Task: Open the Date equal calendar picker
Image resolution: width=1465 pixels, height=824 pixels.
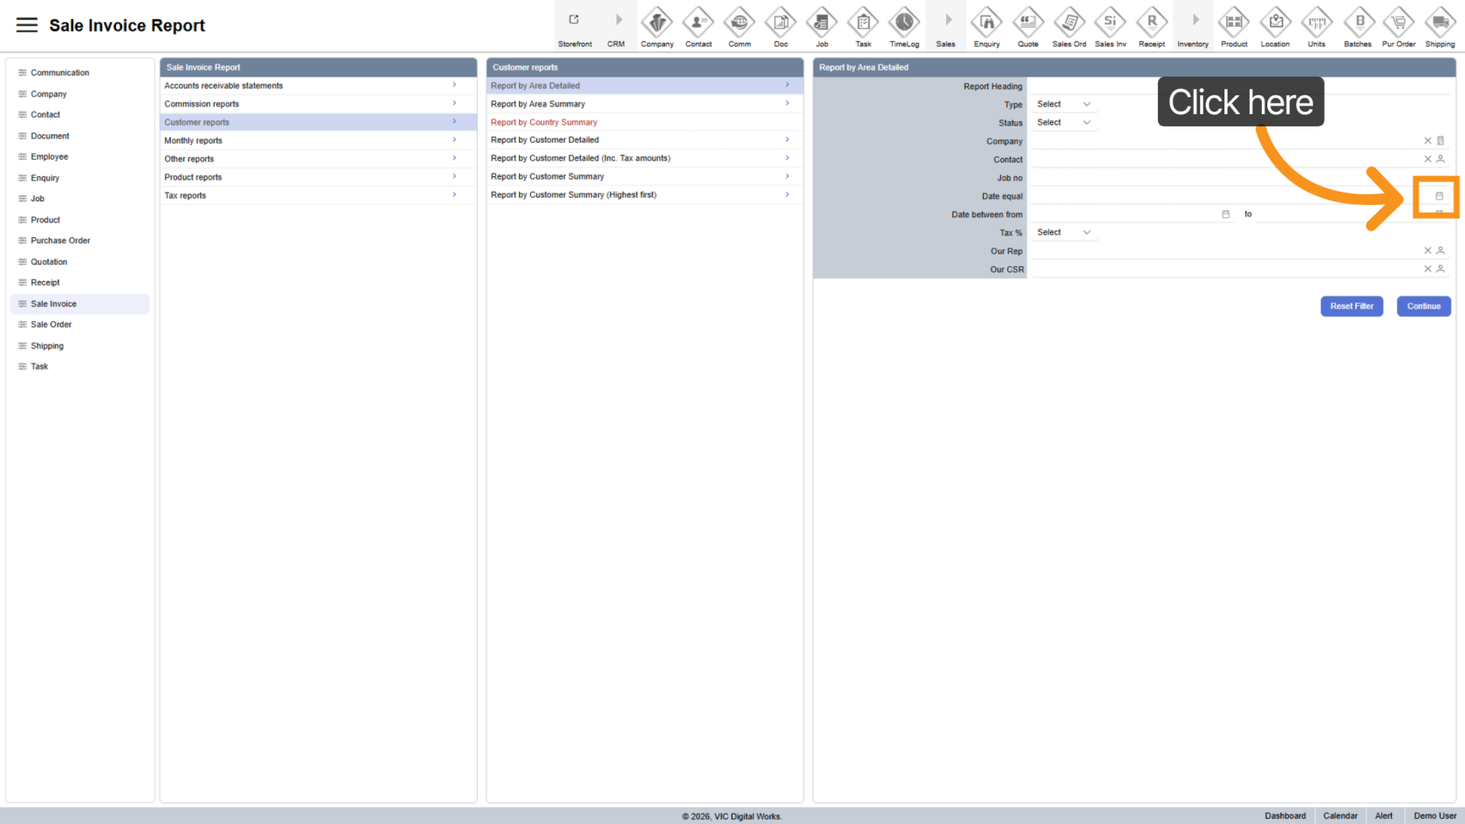Action: pyautogui.click(x=1439, y=196)
